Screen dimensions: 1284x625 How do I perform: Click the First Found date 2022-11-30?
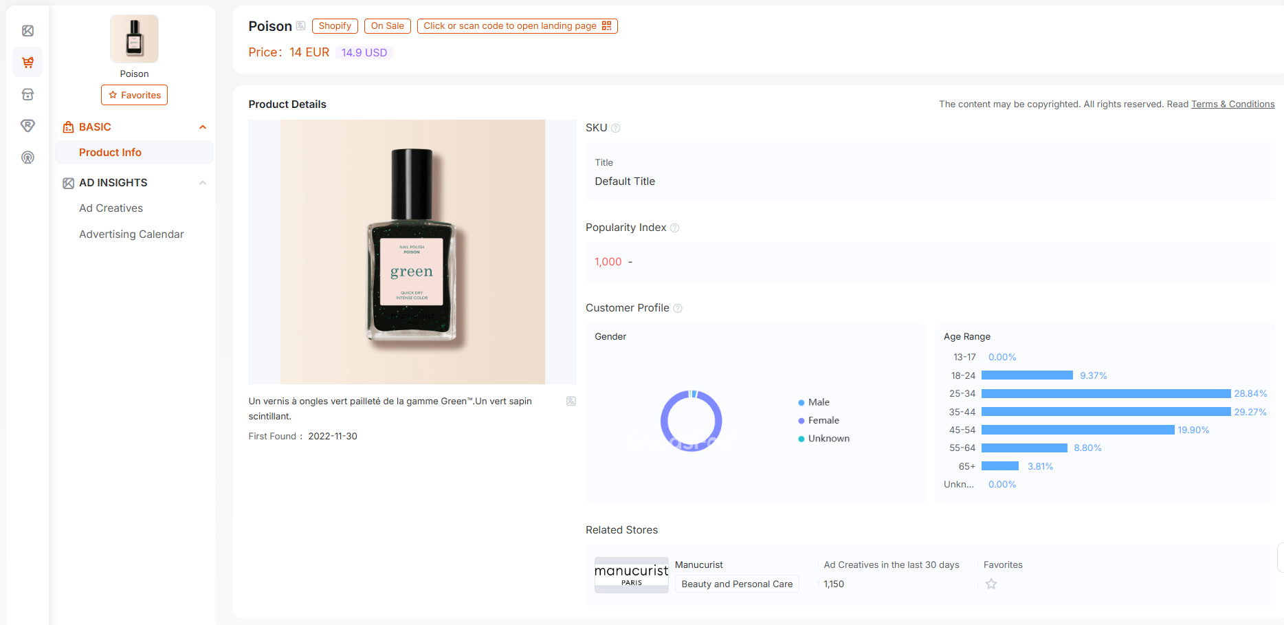click(333, 437)
